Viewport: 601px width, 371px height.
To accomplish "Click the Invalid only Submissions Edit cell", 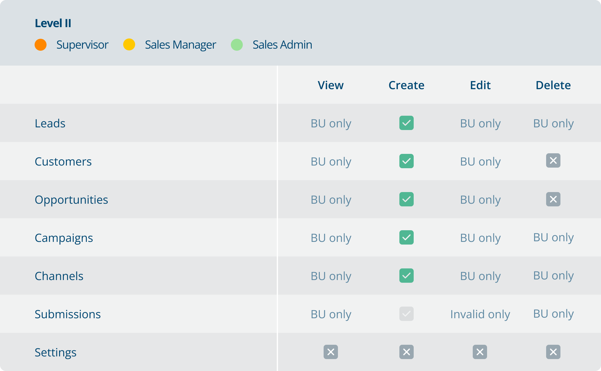I will 480,314.
